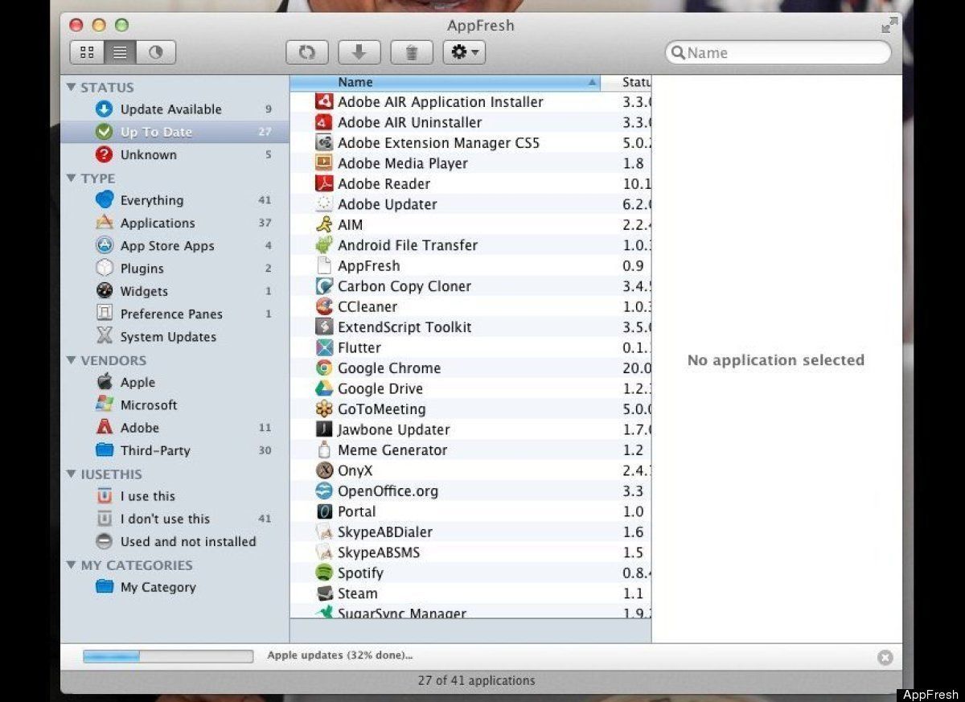Collapse the MY CATEGORIES section

72,564
